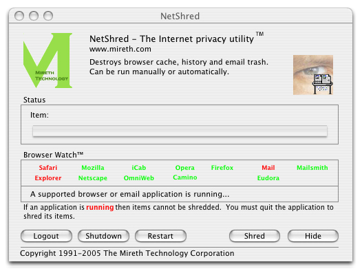
Task: Click the red 'running' word in the notice
Action: 100,207
